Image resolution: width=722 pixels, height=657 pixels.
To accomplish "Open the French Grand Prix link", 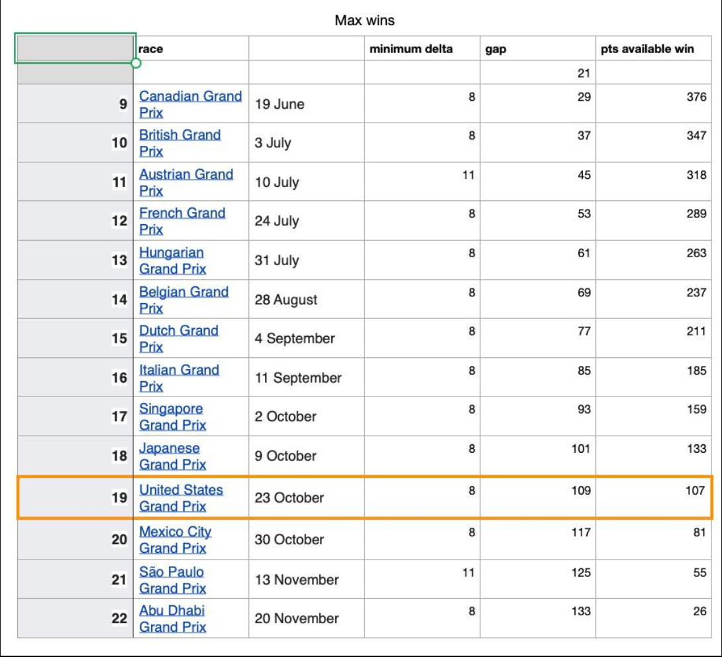I will click(x=182, y=221).
